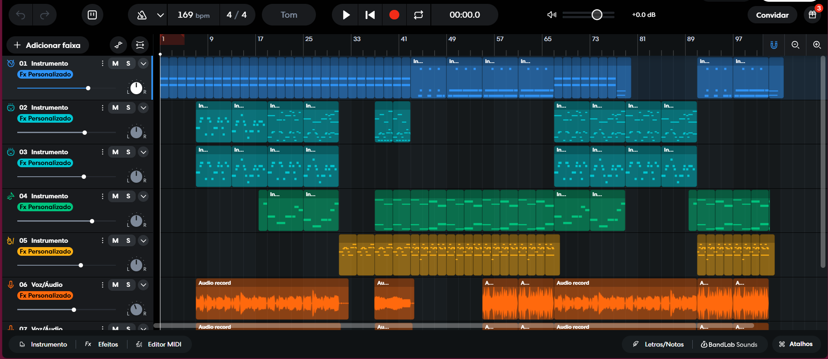Open the panel layout icon in top bar
The height and width of the screenshot is (359, 828).
(92, 15)
